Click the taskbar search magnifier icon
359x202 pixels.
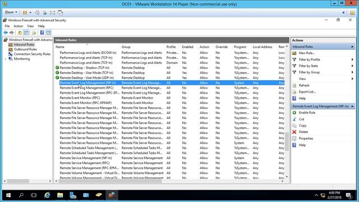click(21, 195)
